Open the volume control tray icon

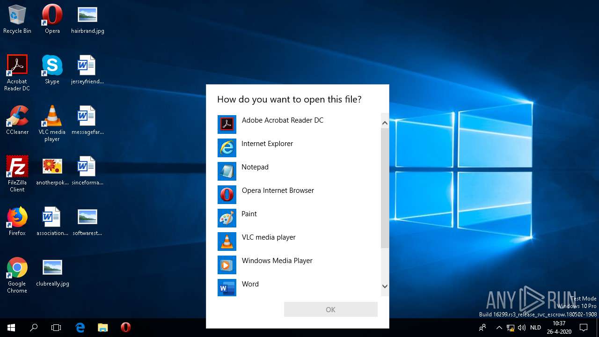[522, 328]
